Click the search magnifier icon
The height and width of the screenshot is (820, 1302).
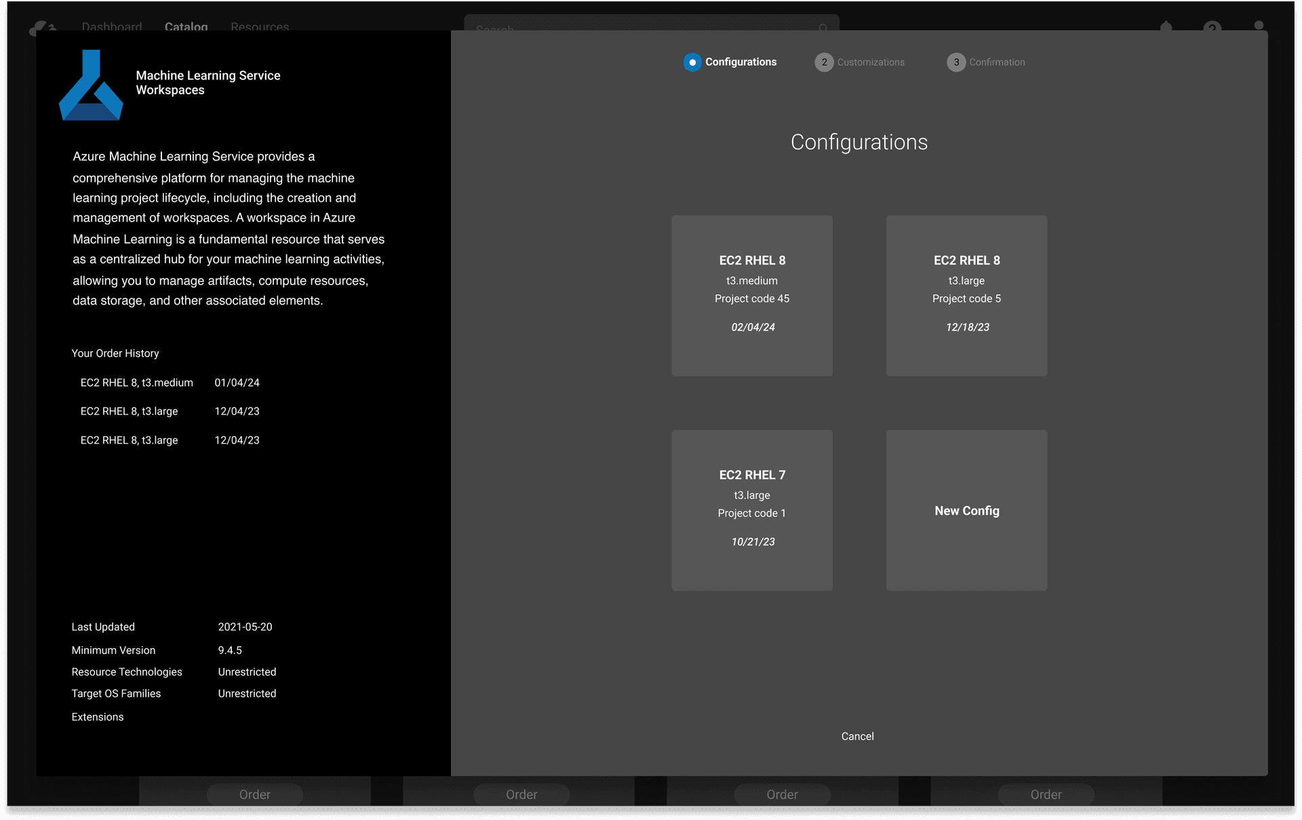pyautogui.click(x=822, y=28)
